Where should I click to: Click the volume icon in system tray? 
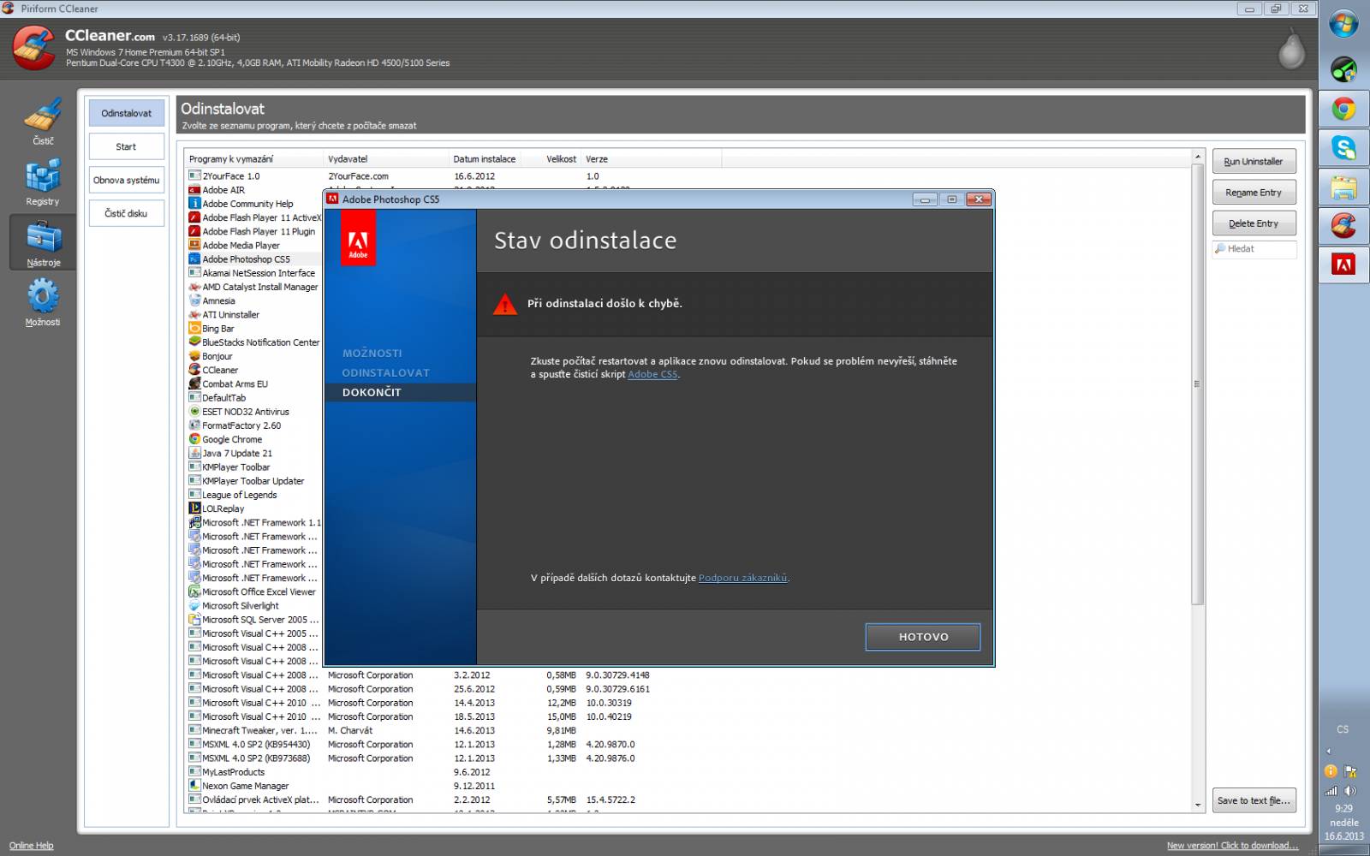pyautogui.click(x=1350, y=791)
